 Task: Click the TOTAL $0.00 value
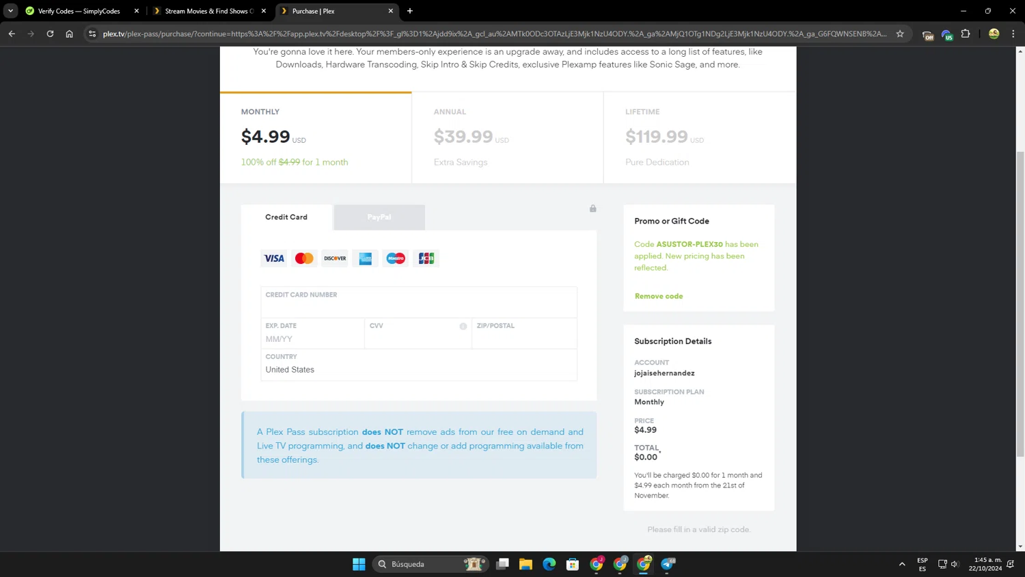(x=646, y=457)
